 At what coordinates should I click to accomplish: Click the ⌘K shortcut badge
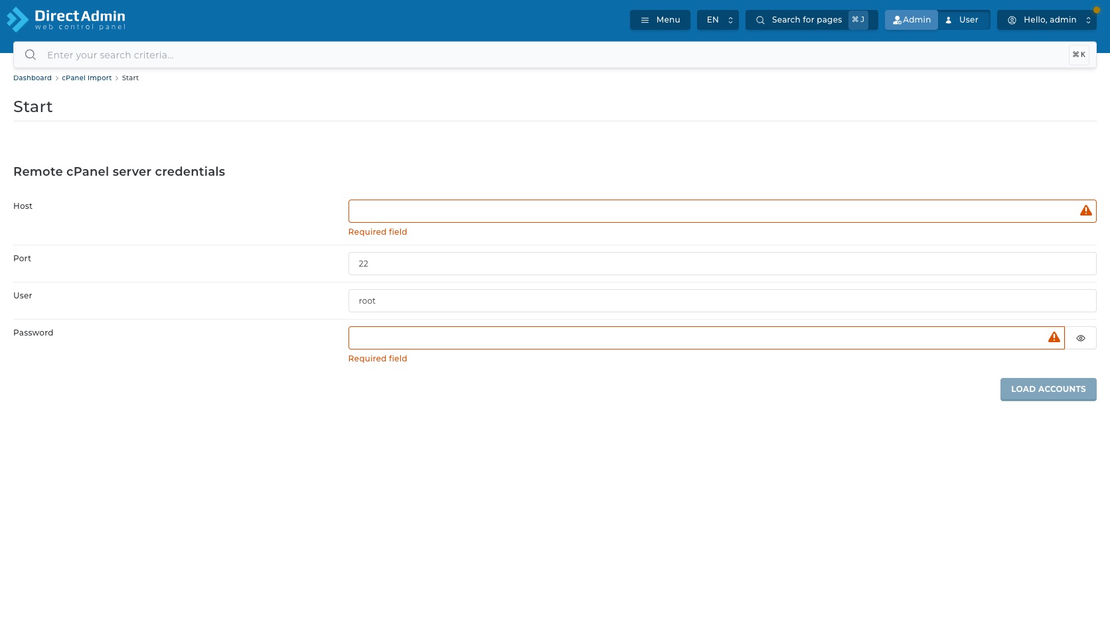click(1079, 55)
